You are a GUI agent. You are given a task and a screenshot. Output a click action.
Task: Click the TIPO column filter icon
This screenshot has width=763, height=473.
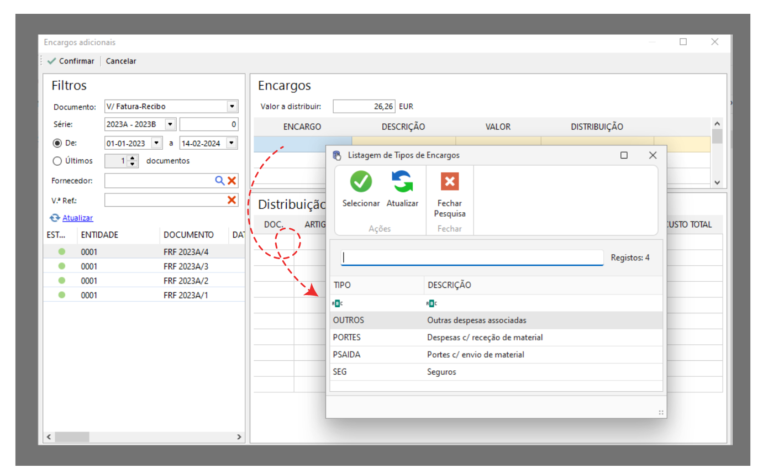(338, 303)
